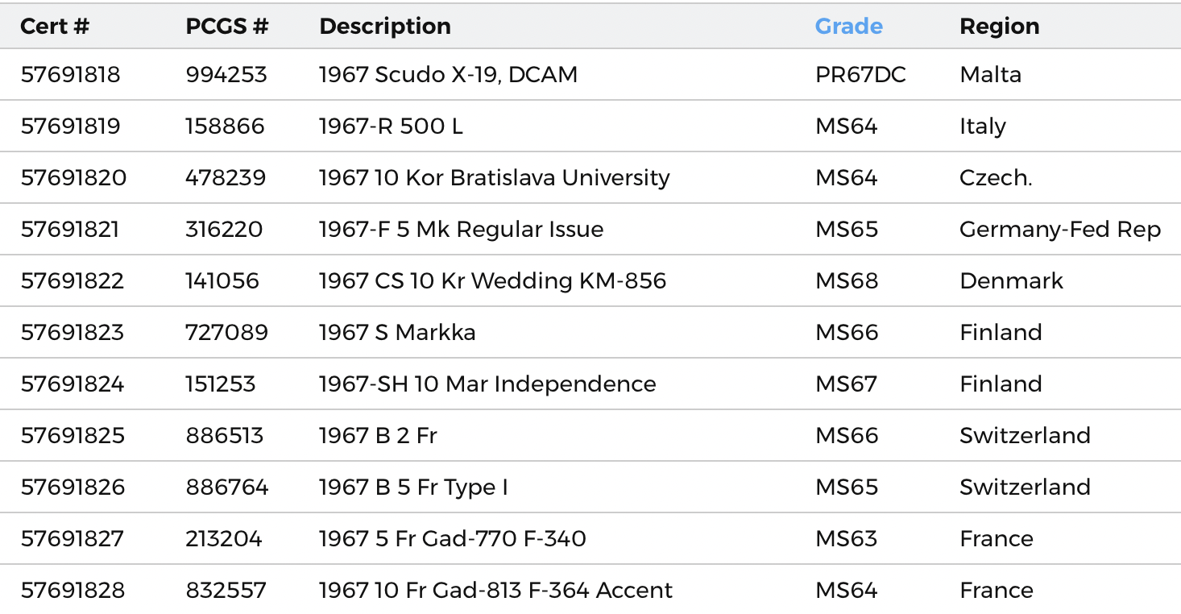Click the PCGS # column header
Image resolution: width=1181 pixels, height=614 pixels.
(226, 26)
